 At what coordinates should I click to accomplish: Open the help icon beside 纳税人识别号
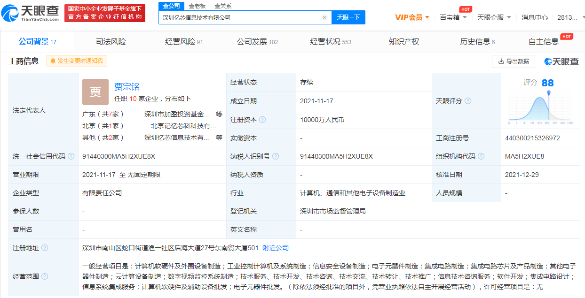coord(276,156)
